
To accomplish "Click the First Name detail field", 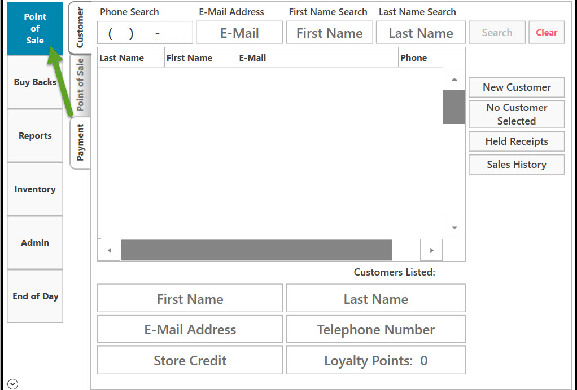I will pyautogui.click(x=190, y=298).
